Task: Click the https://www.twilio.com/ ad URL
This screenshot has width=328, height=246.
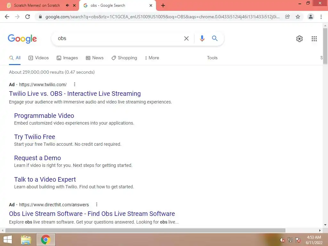Action: coord(43,85)
